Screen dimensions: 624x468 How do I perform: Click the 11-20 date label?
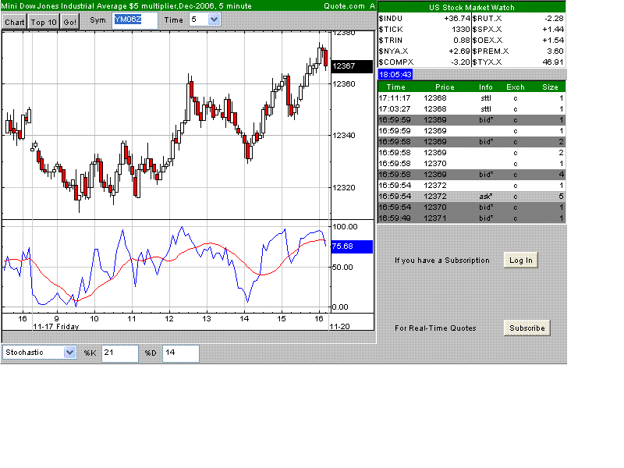click(x=339, y=327)
